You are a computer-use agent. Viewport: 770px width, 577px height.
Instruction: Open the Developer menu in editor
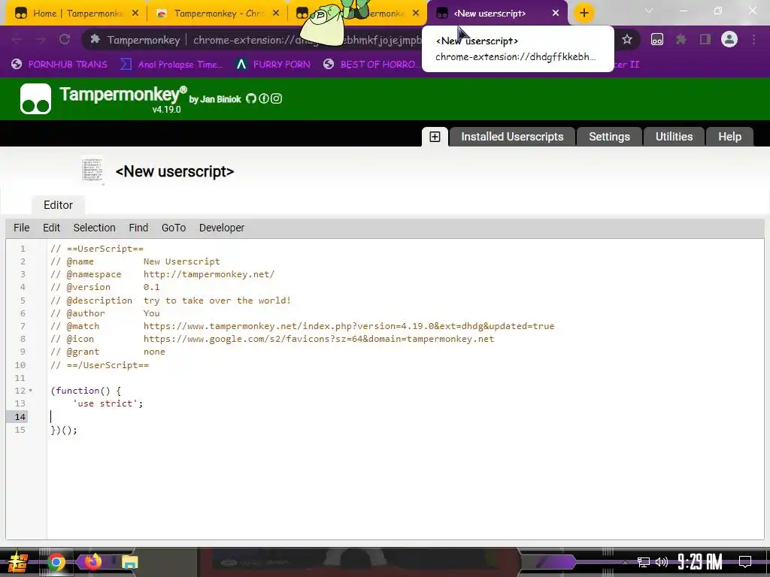[222, 228]
